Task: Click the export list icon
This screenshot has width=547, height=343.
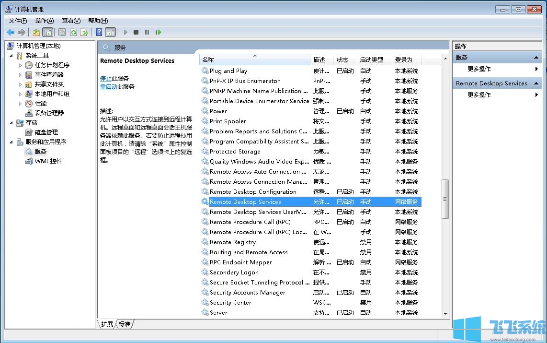Action: [x=85, y=32]
